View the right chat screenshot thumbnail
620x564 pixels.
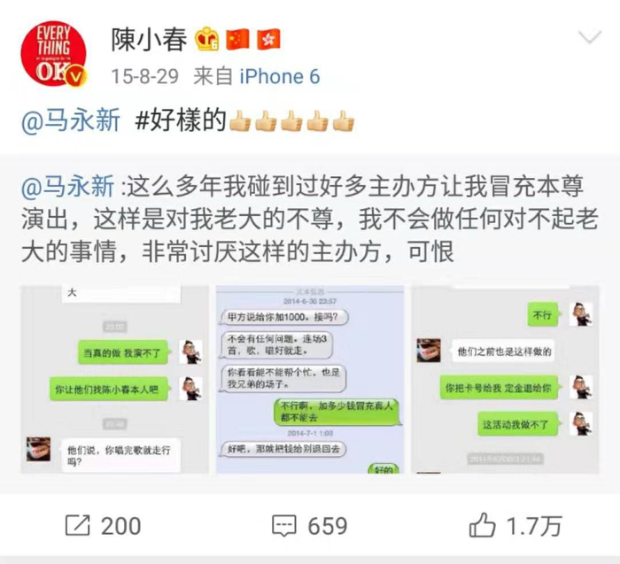click(506, 379)
